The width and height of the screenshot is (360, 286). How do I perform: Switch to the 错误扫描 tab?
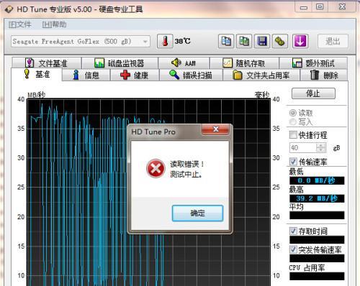[x=191, y=75]
